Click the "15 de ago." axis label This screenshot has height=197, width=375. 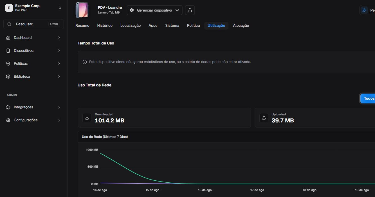153,190
